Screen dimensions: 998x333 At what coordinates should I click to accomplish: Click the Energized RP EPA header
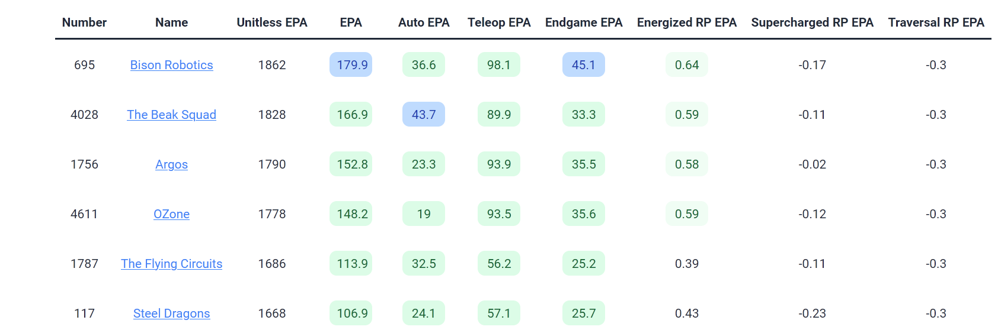(x=687, y=22)
